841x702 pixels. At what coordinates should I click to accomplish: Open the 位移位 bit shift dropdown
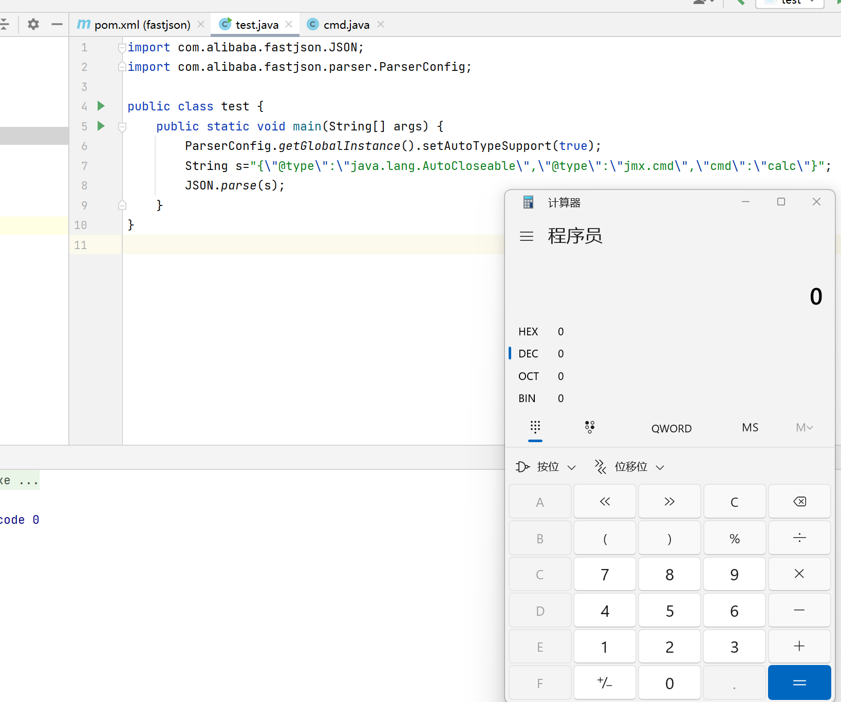630,467
